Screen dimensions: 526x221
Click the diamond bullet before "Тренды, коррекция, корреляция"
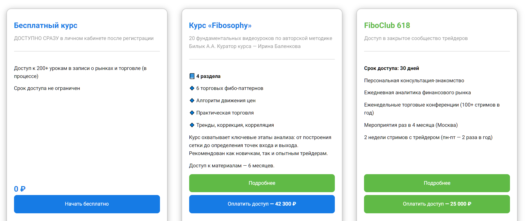pos(192,125)
